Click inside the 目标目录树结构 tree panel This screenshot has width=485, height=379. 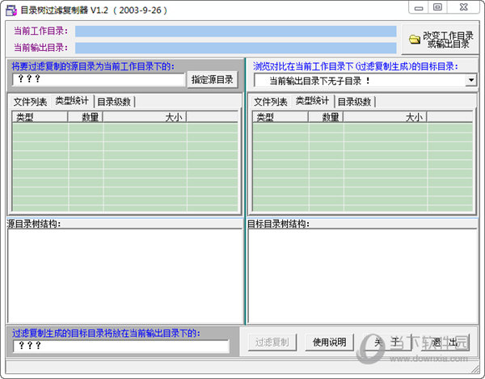363,276
